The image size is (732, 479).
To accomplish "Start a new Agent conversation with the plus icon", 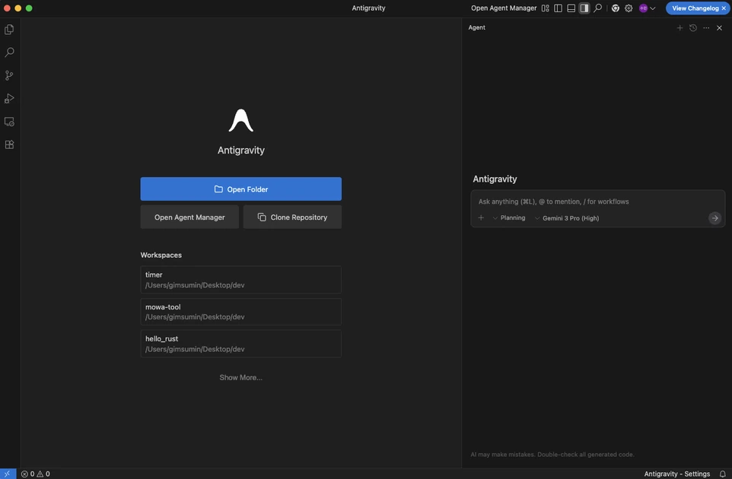I will (678, 26).
